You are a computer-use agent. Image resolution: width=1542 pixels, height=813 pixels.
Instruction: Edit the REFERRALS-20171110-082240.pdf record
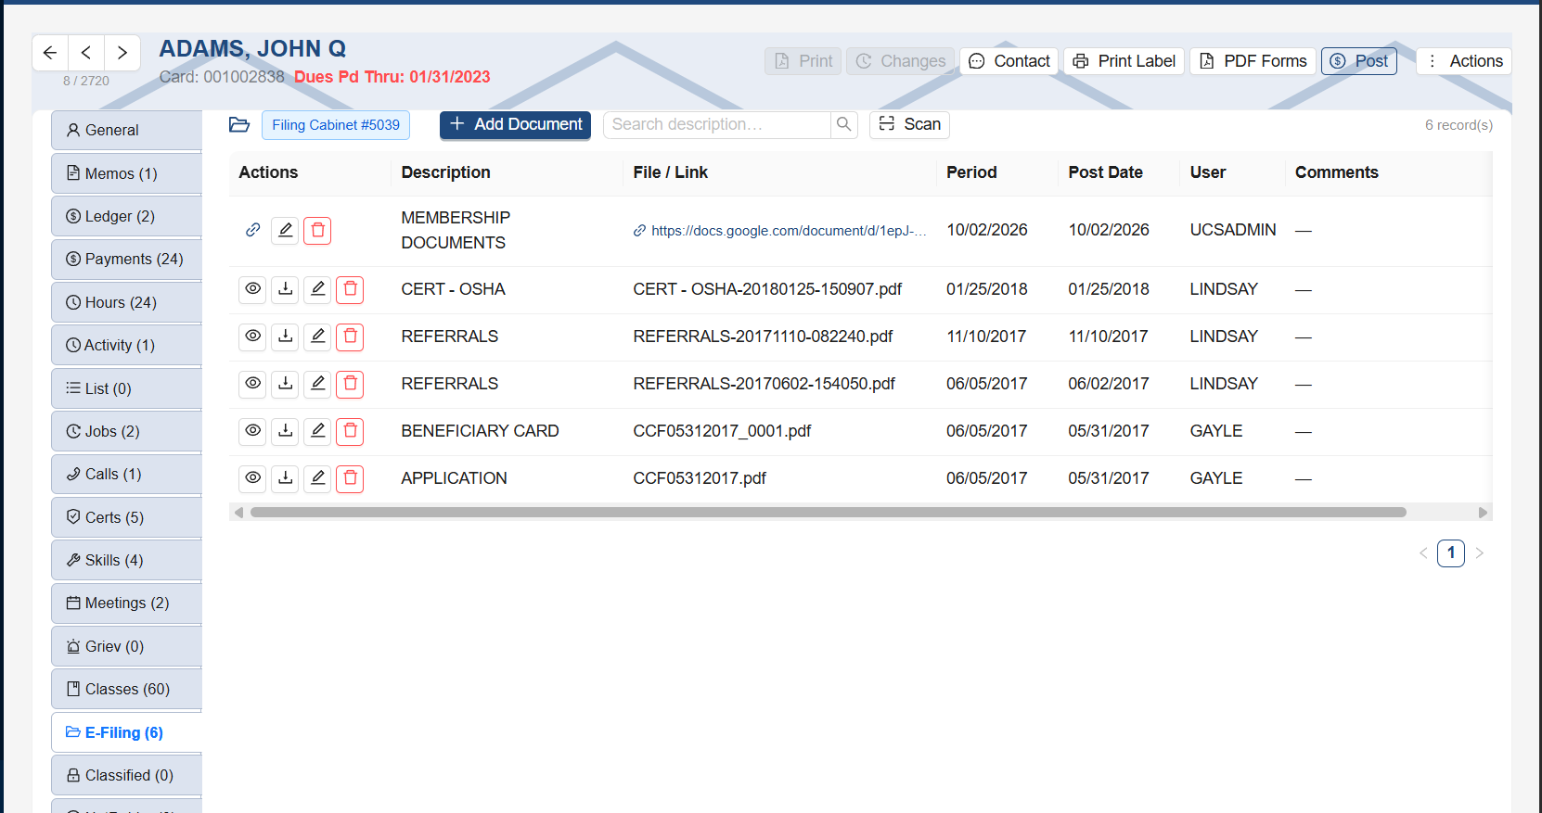point(318,337)
